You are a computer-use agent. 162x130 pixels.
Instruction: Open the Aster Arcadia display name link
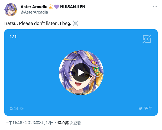(x=34, y=7)
